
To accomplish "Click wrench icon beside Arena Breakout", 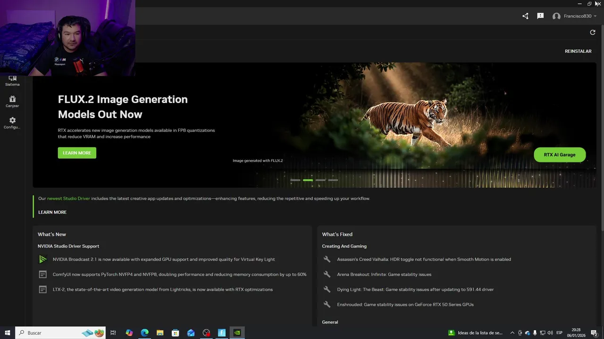I will [327, 274].
